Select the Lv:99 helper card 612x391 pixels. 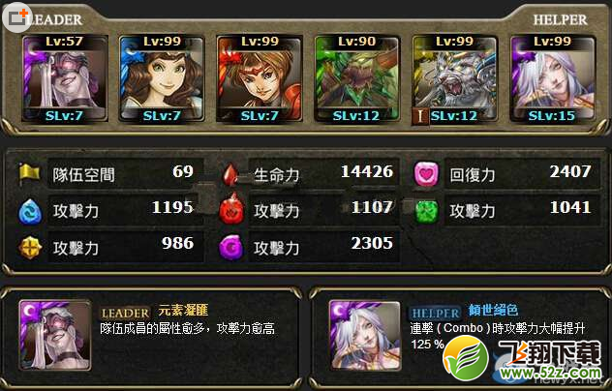point(553,78)
